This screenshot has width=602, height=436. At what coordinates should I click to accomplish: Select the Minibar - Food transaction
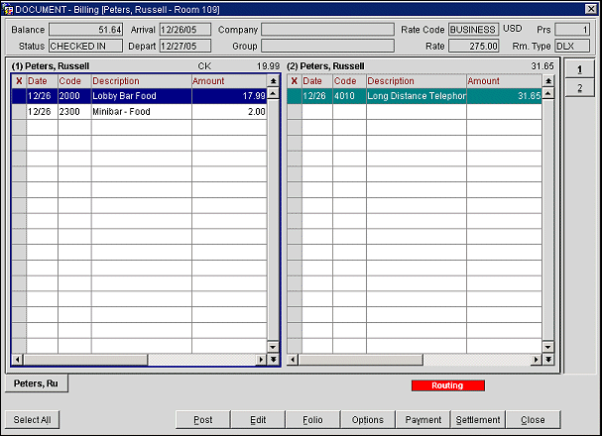click(x=140, y=112)
